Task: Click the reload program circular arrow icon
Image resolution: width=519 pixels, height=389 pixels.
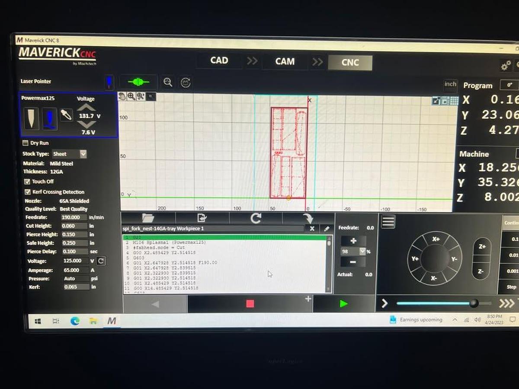Action: coord(256,218)
